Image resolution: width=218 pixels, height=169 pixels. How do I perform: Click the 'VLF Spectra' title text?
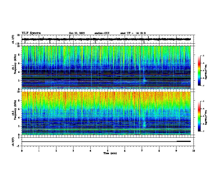pos(31,33)
